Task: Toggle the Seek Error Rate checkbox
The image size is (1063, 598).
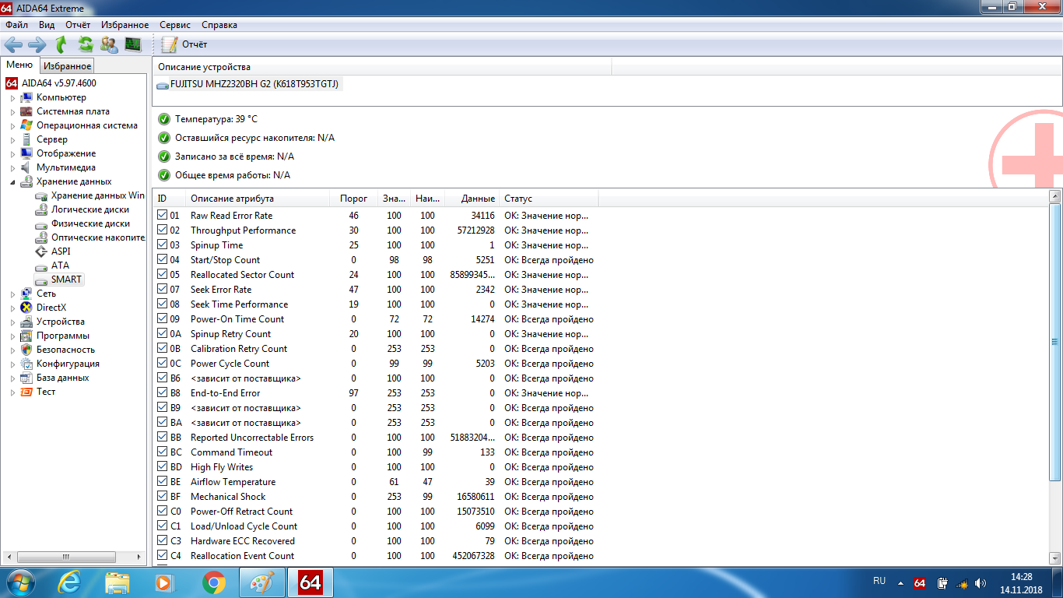Action: tap(162, 289)
